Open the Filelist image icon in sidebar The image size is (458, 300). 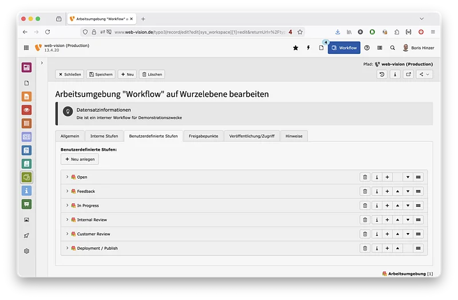(x=26, y=220)
